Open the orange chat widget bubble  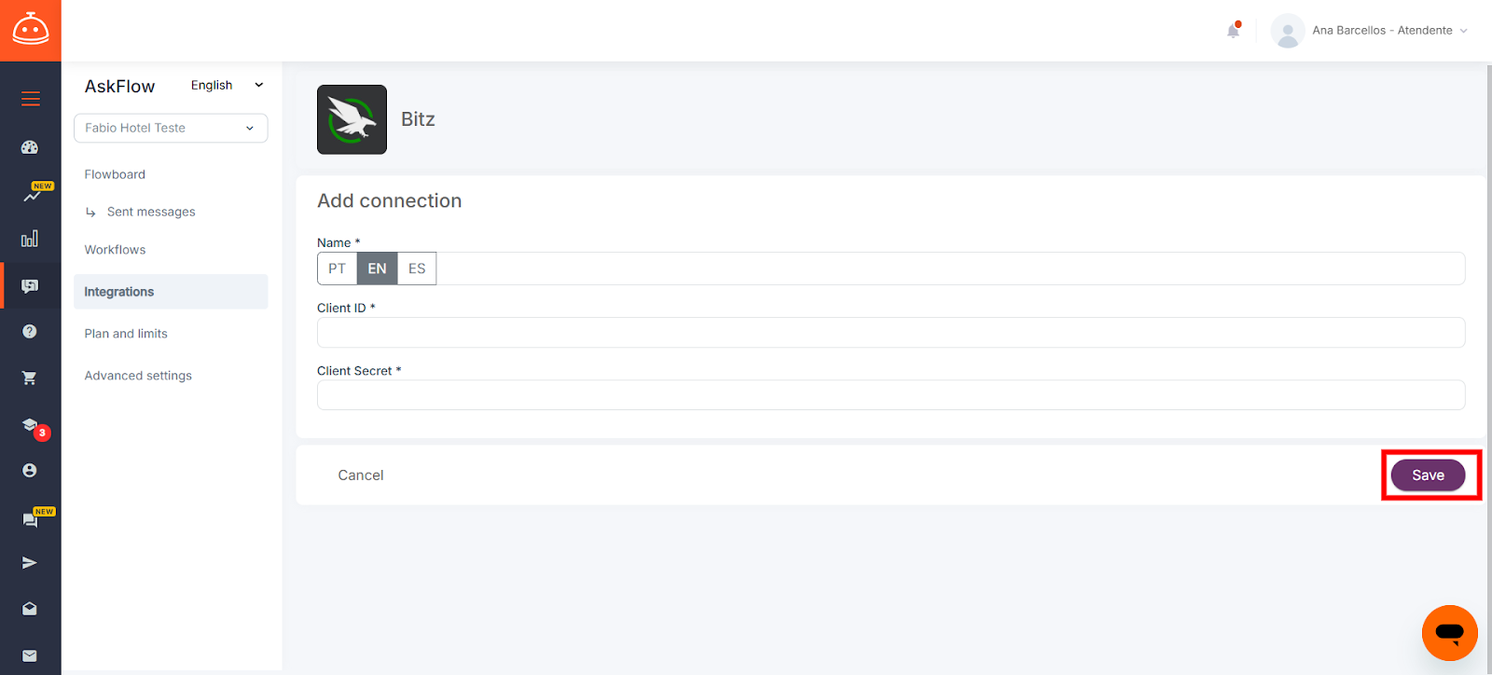coord(1449,633)
